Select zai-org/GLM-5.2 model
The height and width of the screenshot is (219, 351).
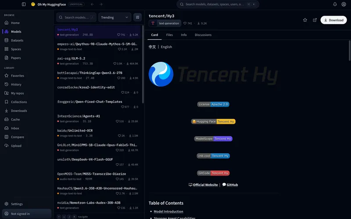click(x=97, y=61)
